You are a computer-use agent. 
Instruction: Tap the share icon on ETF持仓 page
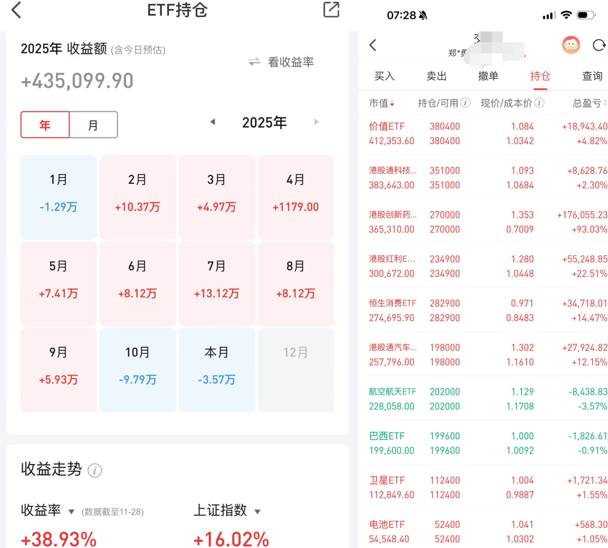point(330,11)
